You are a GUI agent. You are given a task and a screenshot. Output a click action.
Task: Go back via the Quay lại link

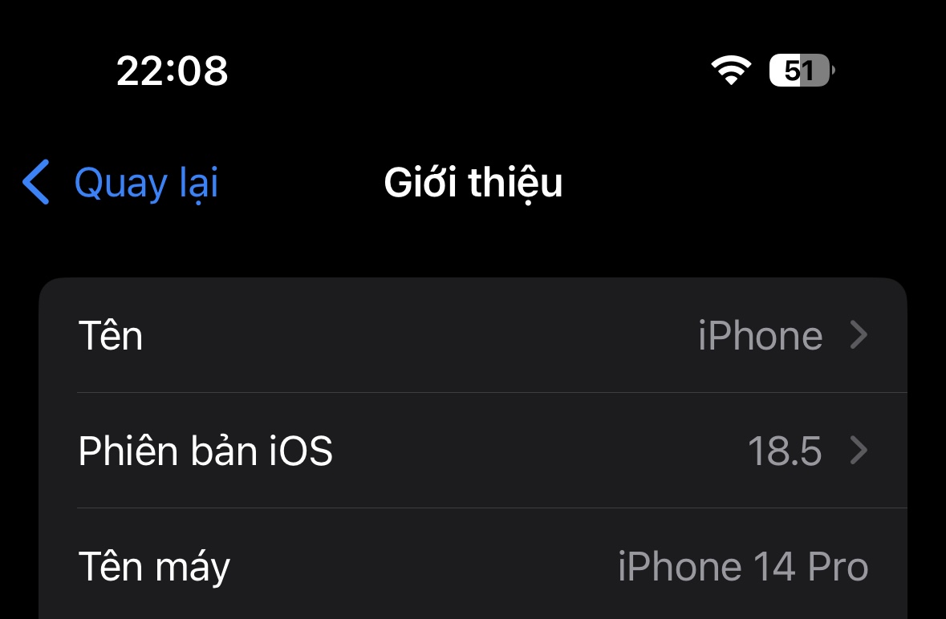point(145,183)
